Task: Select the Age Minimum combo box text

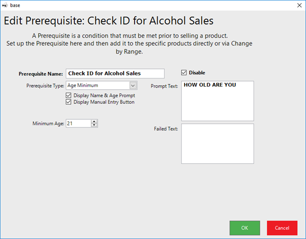Action: coord(97,86)
